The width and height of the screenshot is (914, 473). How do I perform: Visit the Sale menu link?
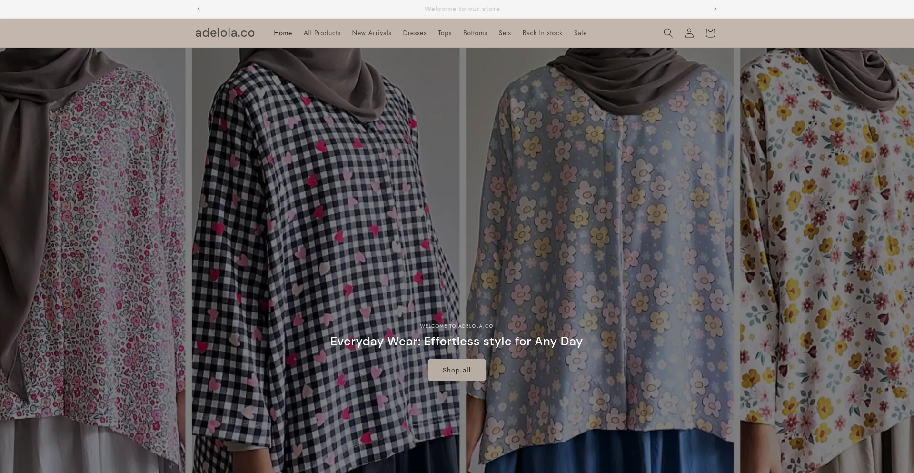pos(580,33)
